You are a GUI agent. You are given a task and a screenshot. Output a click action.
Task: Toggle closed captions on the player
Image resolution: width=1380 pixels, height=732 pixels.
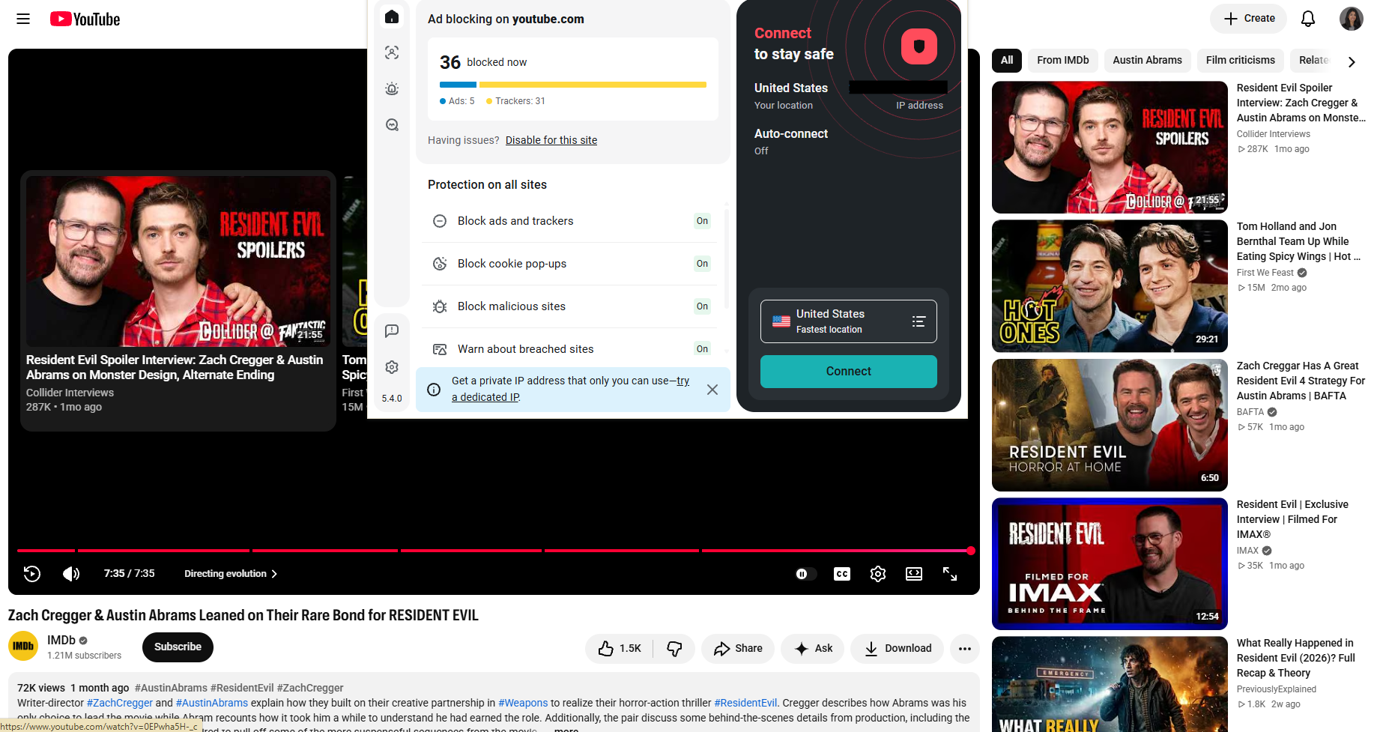842,574
